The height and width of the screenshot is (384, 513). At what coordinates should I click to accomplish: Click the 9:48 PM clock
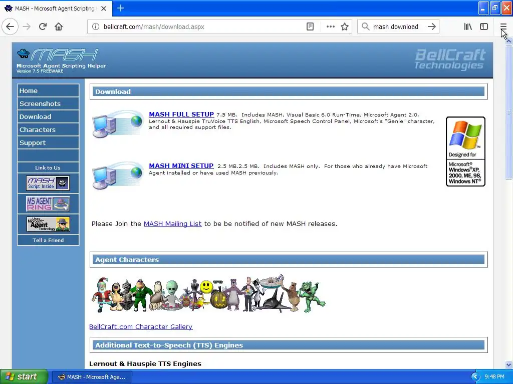coord(494,377)
